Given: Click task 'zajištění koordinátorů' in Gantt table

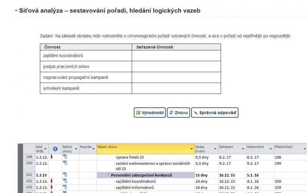Looking at the screenshot, I should [136, 181].
